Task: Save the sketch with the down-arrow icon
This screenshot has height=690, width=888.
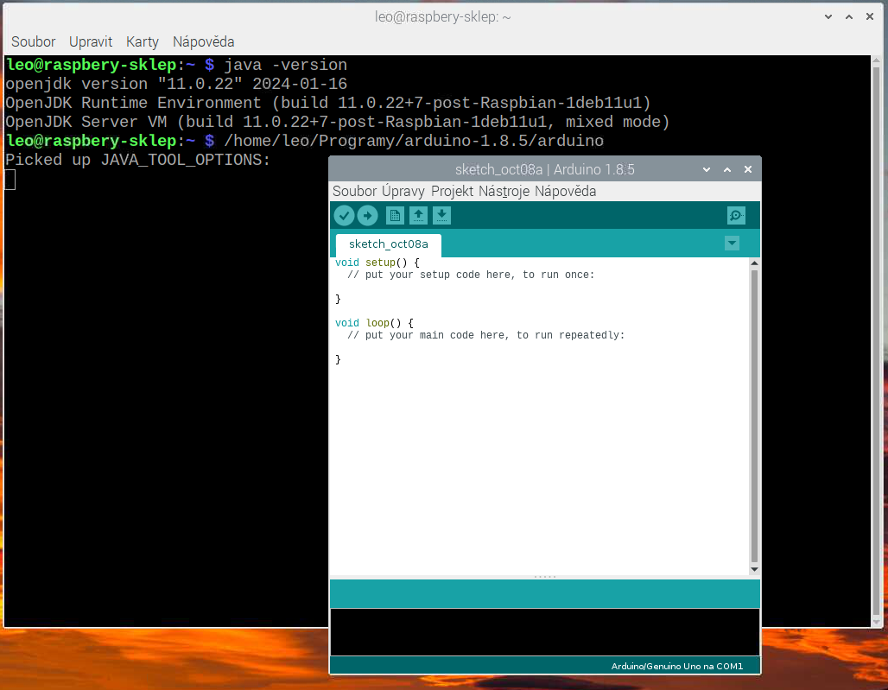Action: [441, 216]
